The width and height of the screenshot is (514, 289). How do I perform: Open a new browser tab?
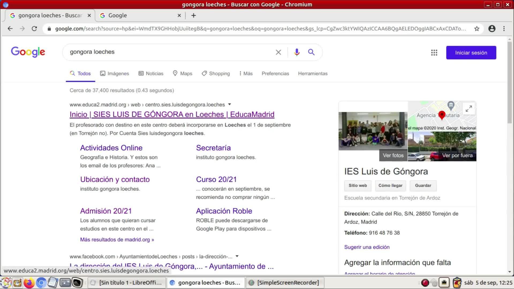[x=194, y=16]
